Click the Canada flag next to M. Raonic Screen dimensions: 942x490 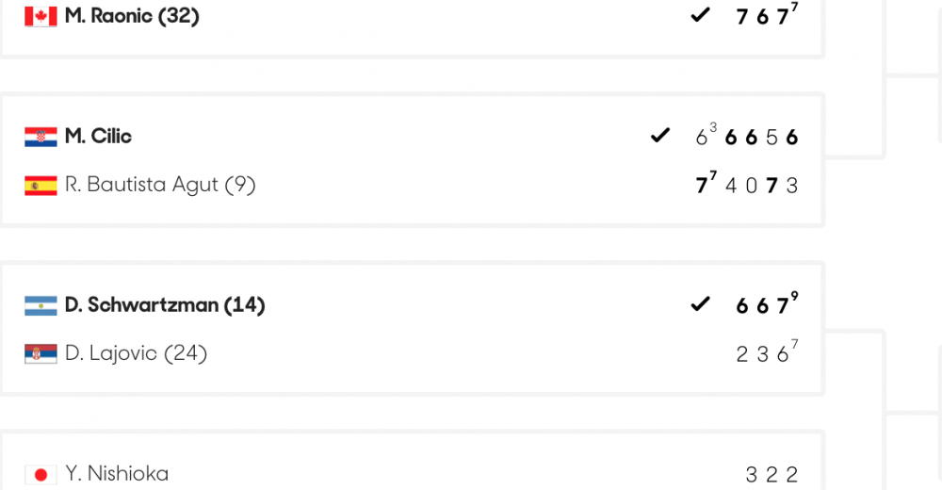[x=41, y=16]
